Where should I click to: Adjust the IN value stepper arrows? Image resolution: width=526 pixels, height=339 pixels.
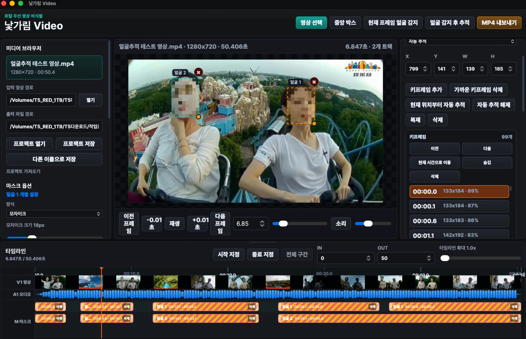pyautogui.click(x=368, y=258)
